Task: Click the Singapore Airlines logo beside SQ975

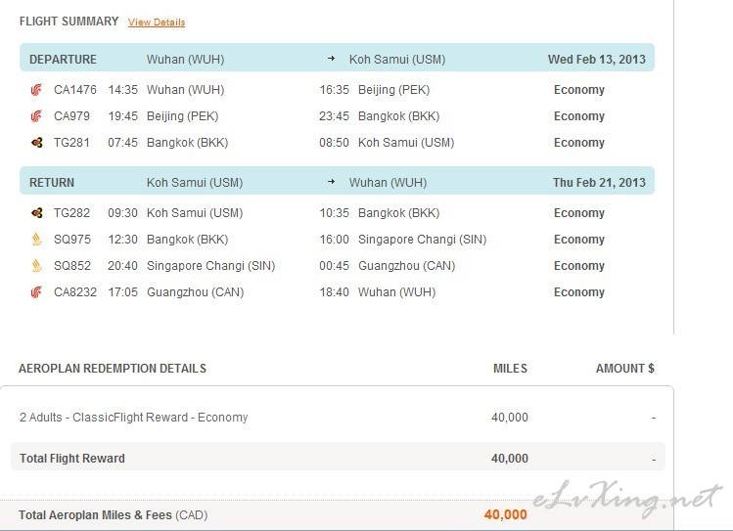Action: tap(37, 240)
